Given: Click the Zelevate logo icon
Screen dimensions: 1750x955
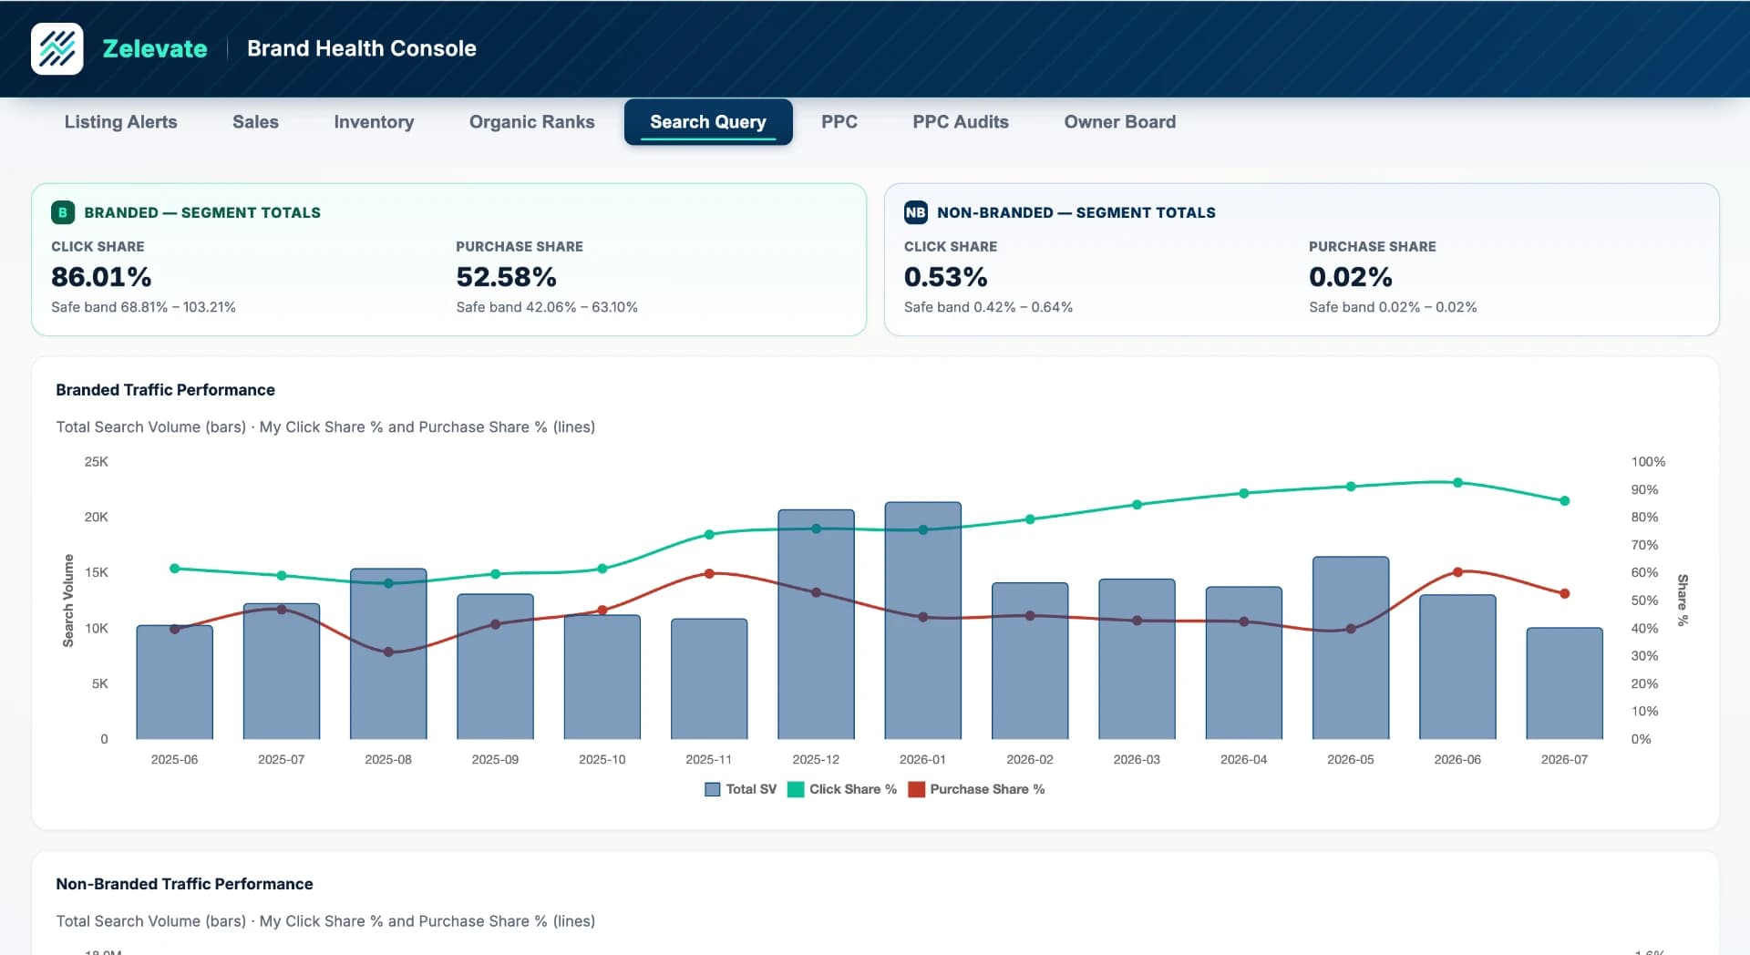Looking at the screenshot, I should 57,48.
